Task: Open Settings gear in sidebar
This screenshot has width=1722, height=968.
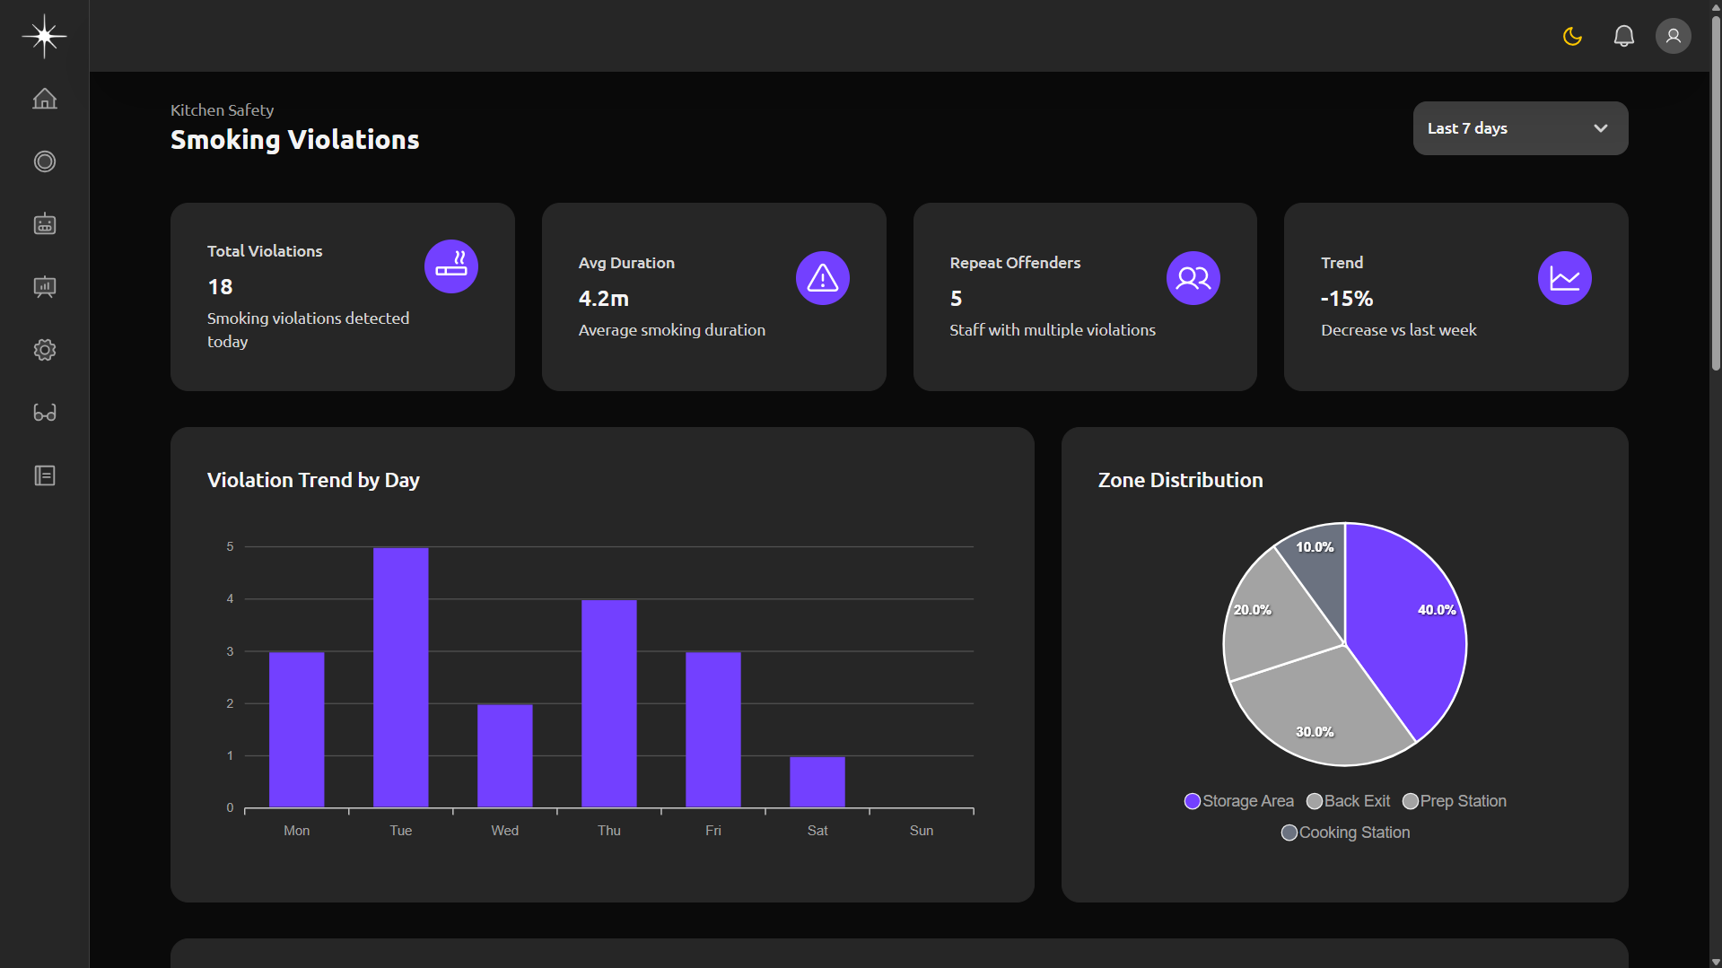Action: (x=44, y=350)
